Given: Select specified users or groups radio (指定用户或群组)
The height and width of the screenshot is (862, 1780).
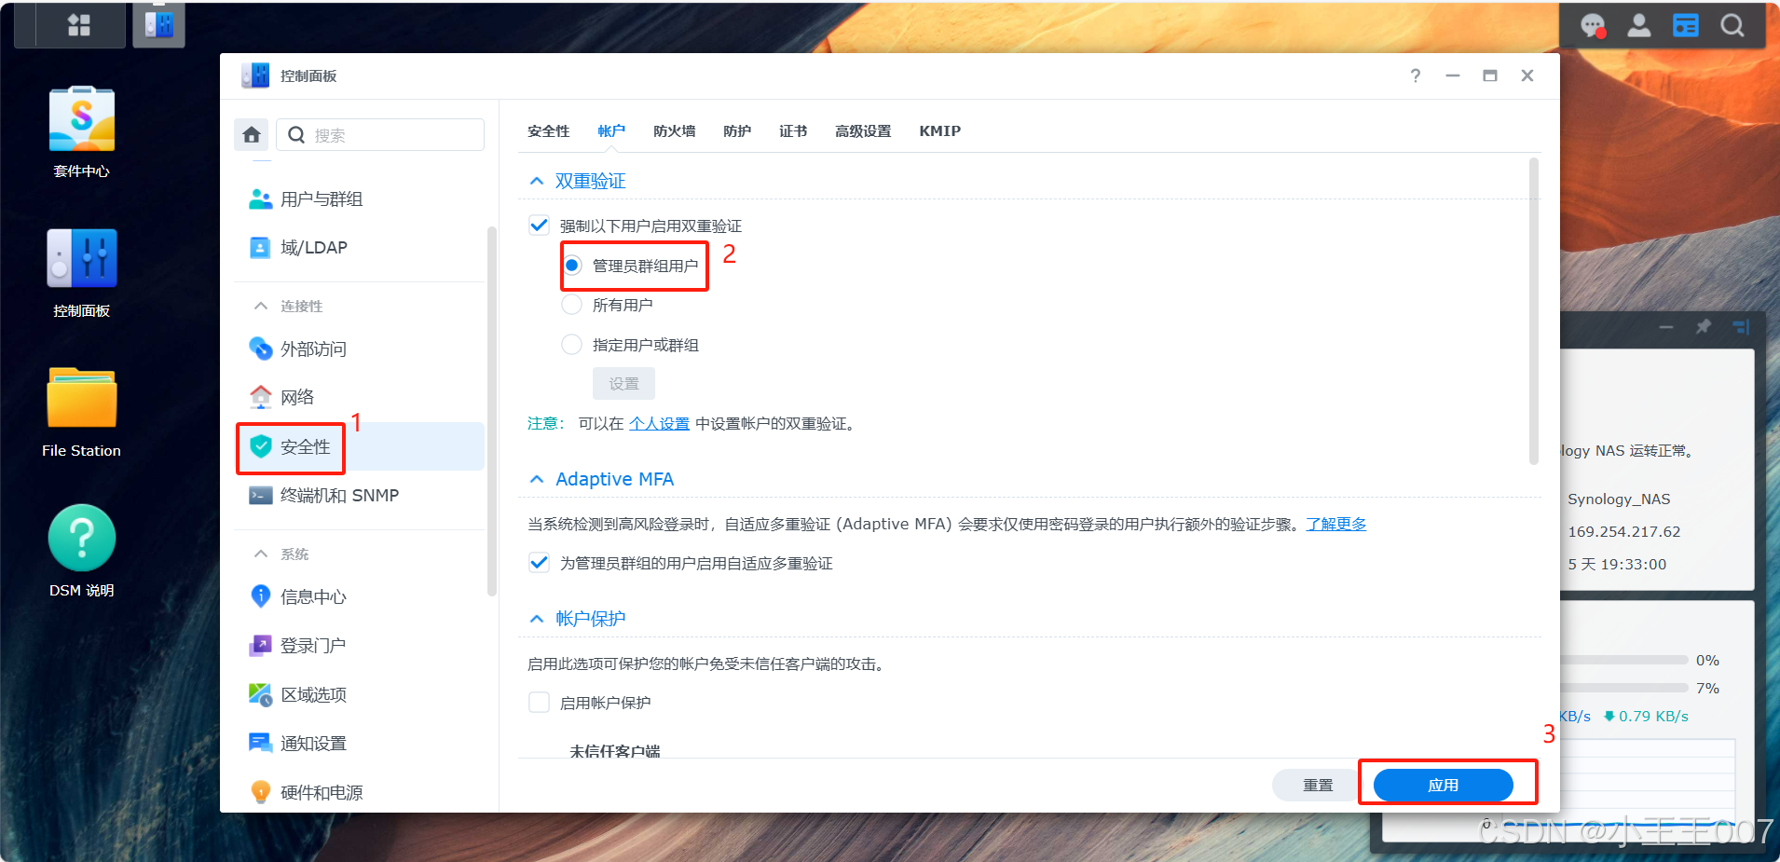Looking at the screenshot, I should (x=572, y=345).
